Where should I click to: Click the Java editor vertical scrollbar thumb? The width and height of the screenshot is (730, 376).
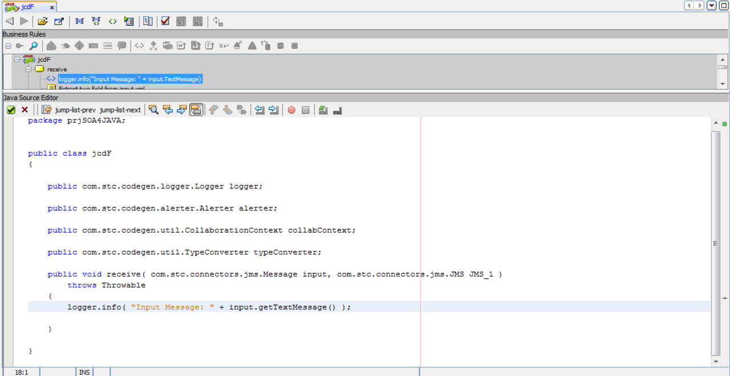tap(716, 243)
